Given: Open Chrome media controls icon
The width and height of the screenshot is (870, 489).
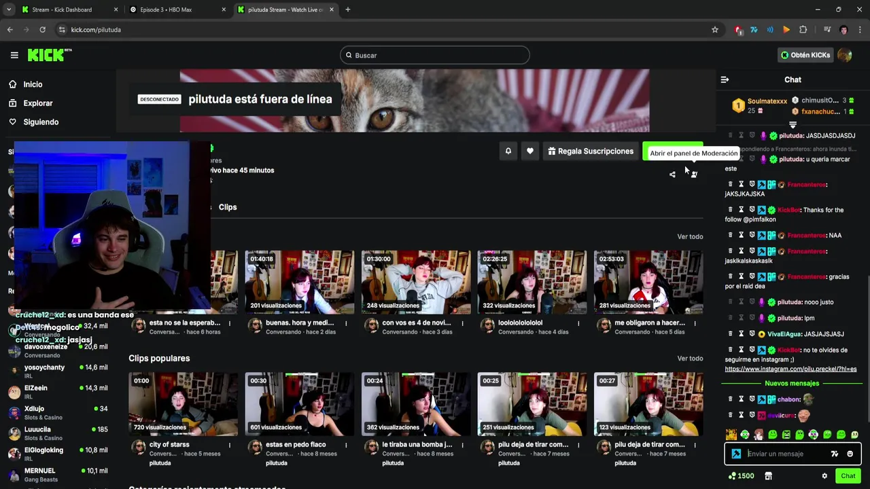Looking at the screenshot, I should point(826,30).
